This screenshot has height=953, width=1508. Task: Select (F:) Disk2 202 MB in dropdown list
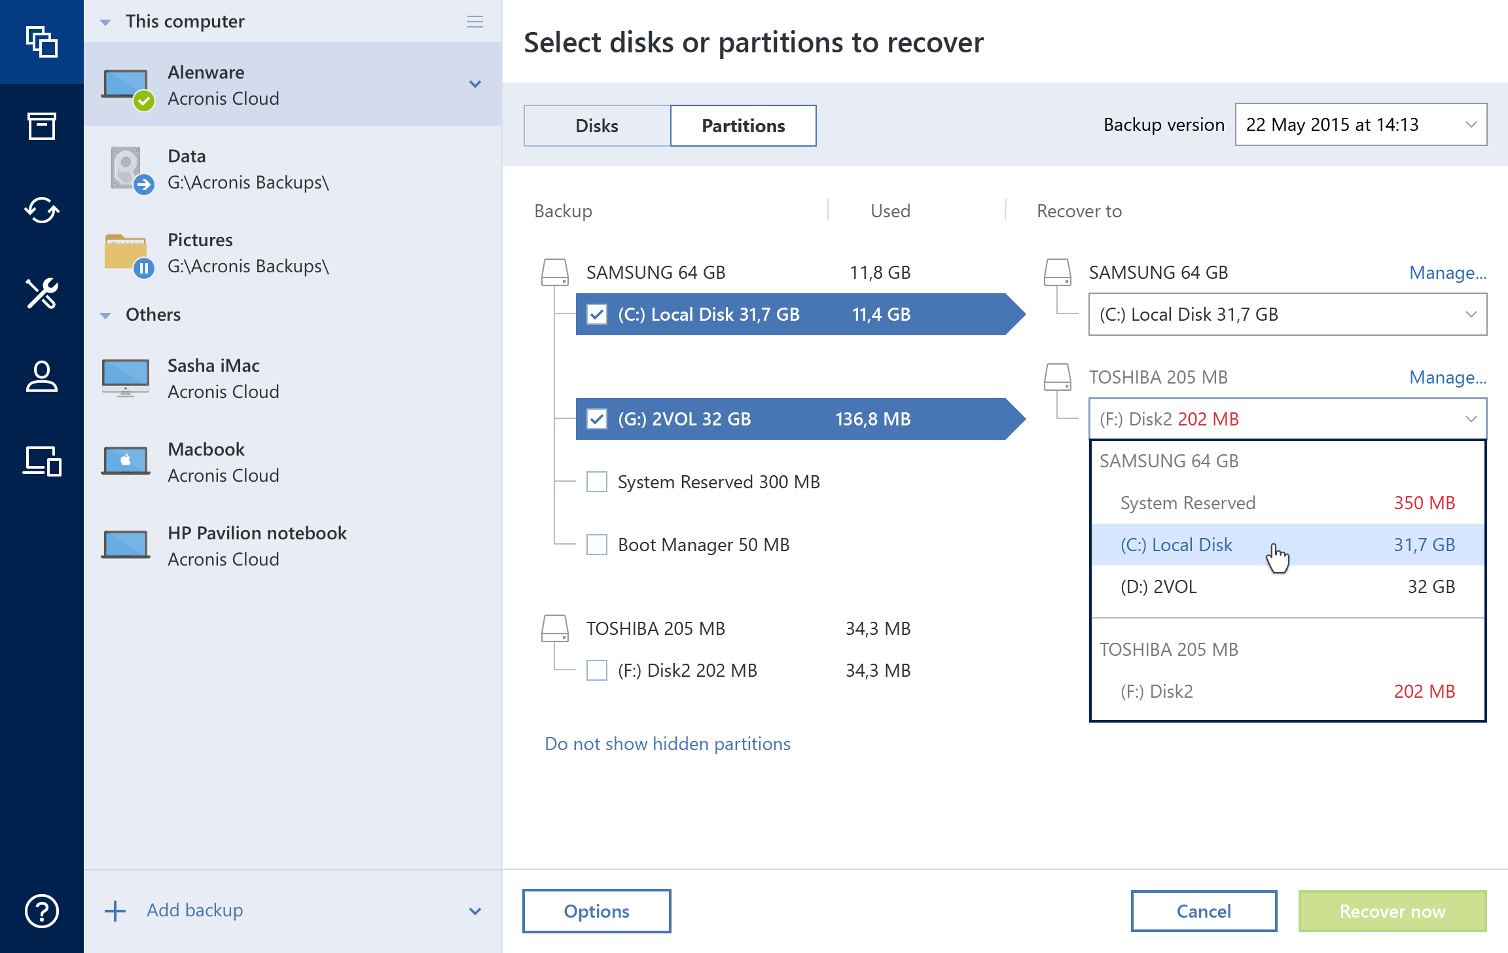(1288, 691)
